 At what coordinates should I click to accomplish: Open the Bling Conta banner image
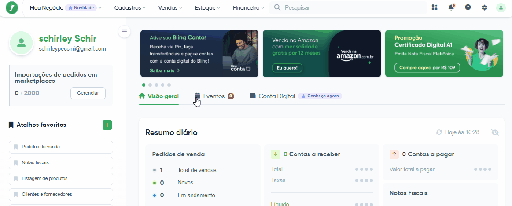(199, 54)
